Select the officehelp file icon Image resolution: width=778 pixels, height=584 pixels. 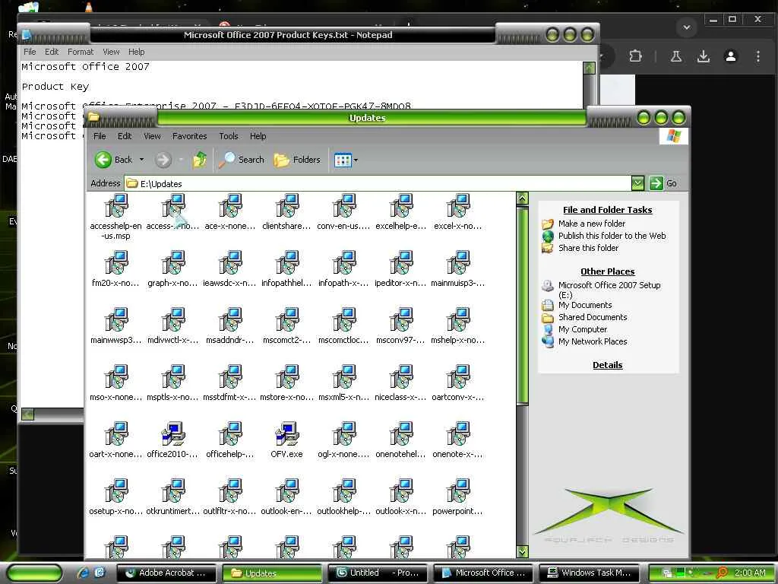230,433
